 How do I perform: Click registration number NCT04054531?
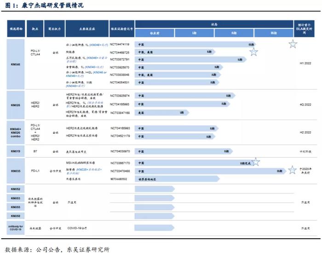click(x=120, y=82)
